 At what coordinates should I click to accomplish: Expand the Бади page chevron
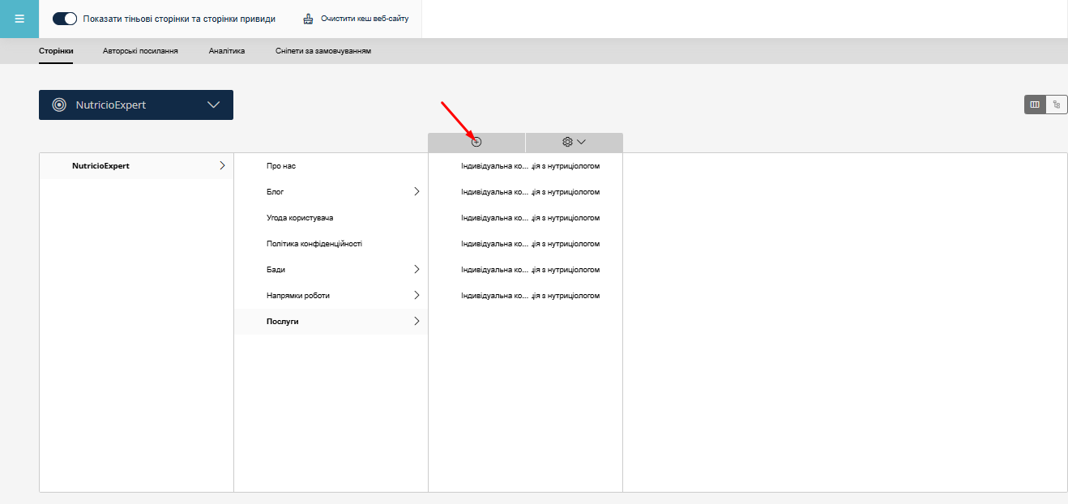[417, 270]
